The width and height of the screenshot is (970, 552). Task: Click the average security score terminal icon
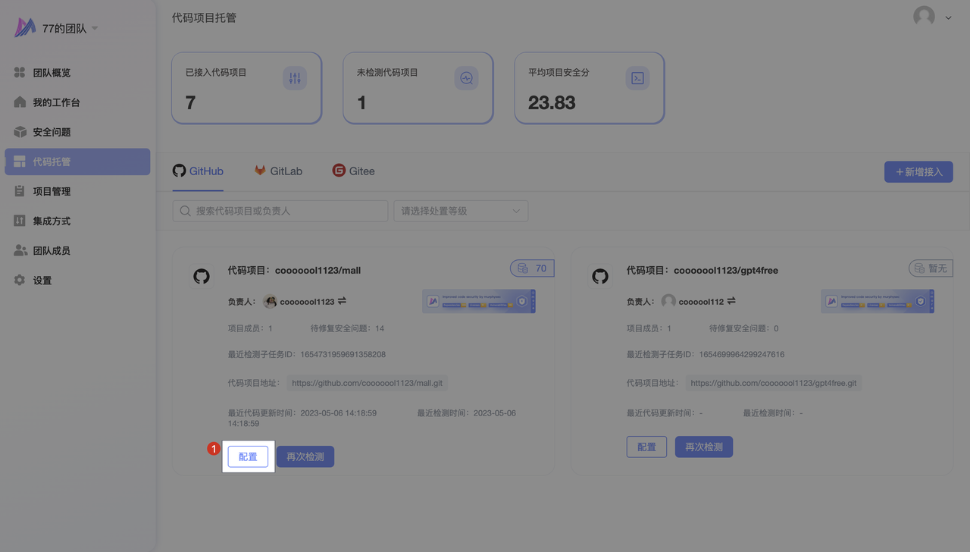[x=637, y=78]
